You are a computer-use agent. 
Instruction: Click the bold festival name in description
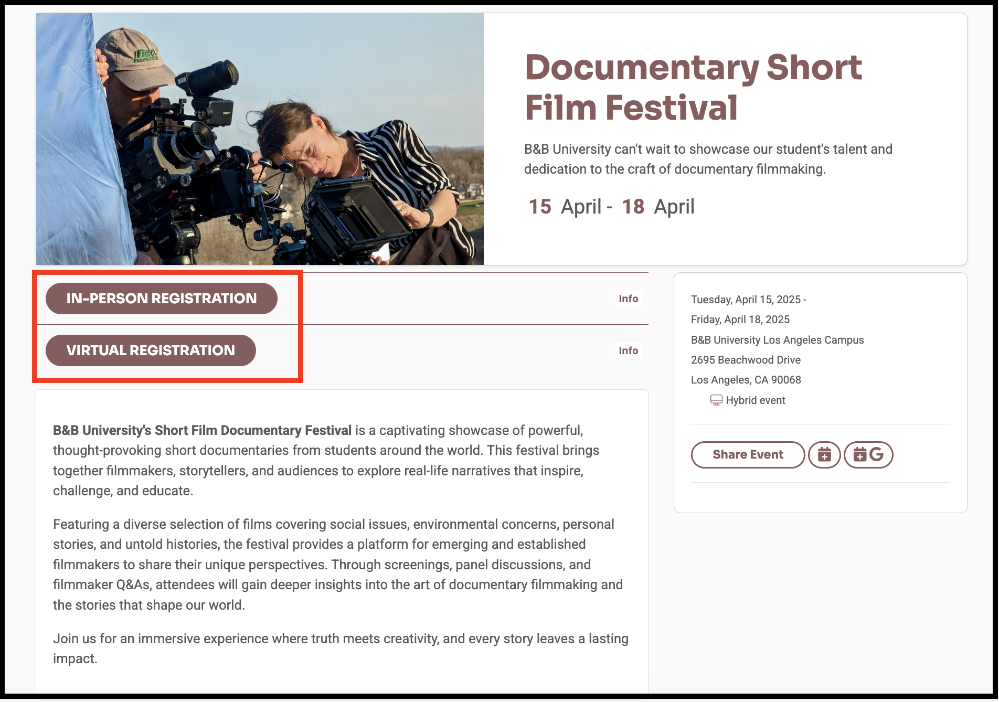point(202,430)
